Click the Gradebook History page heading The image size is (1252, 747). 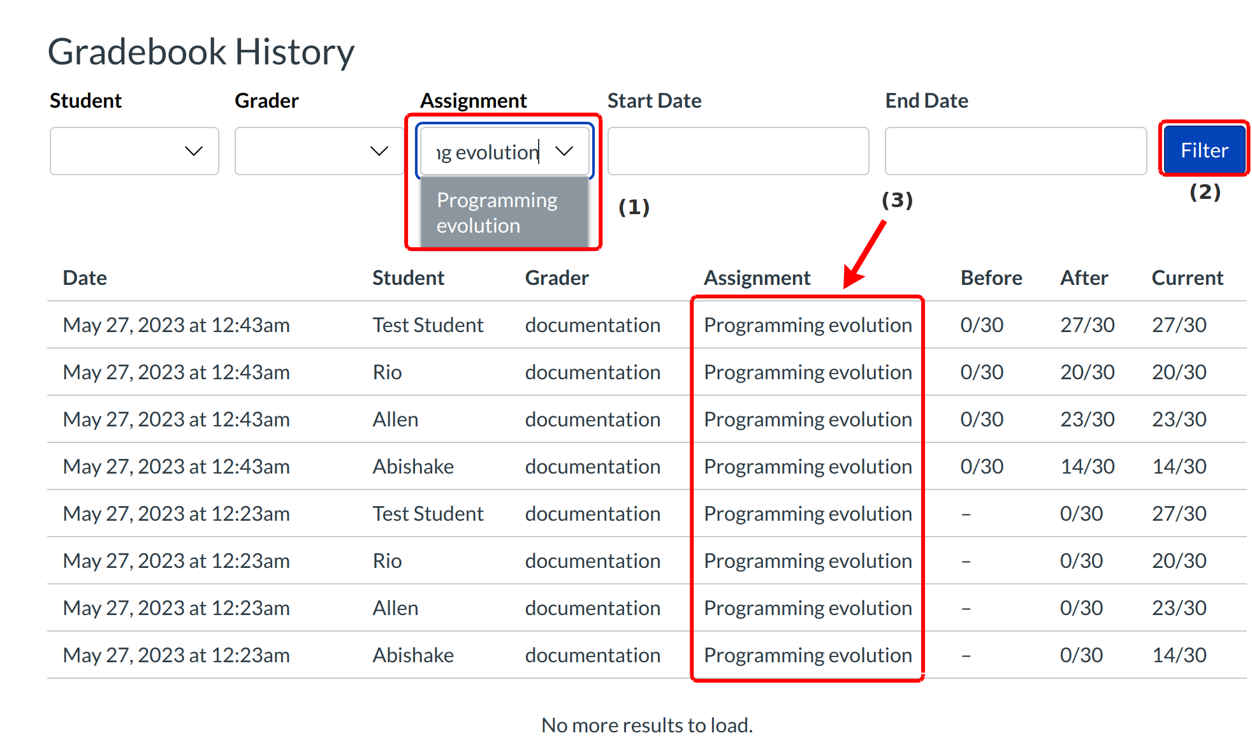pos(201,52)
